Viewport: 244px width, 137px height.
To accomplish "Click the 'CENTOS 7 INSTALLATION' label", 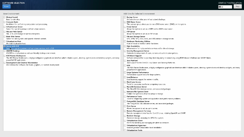I will point(230,3).
